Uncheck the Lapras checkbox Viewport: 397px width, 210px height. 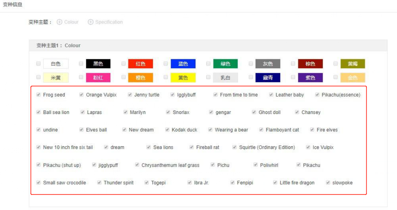point(83,112)
